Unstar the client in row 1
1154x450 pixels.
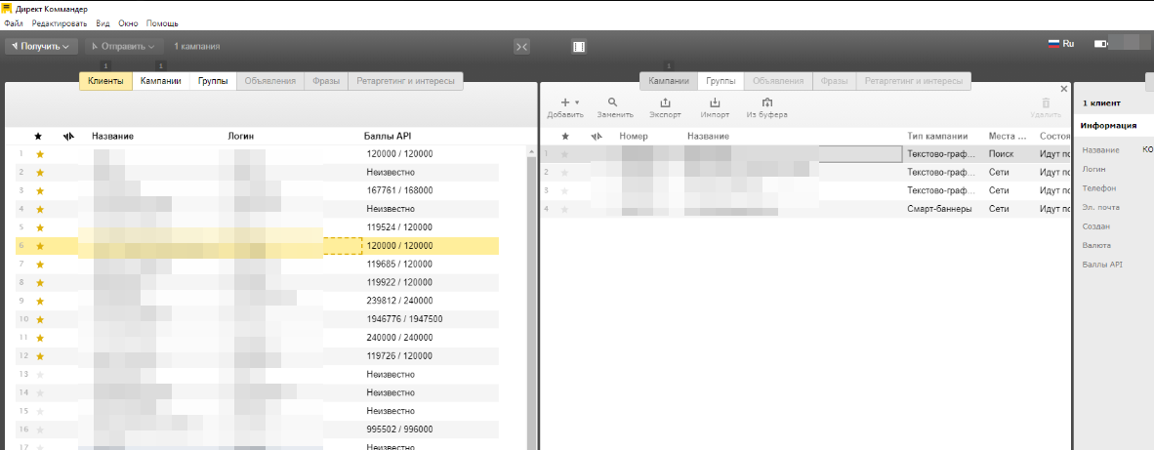[40, 154]
